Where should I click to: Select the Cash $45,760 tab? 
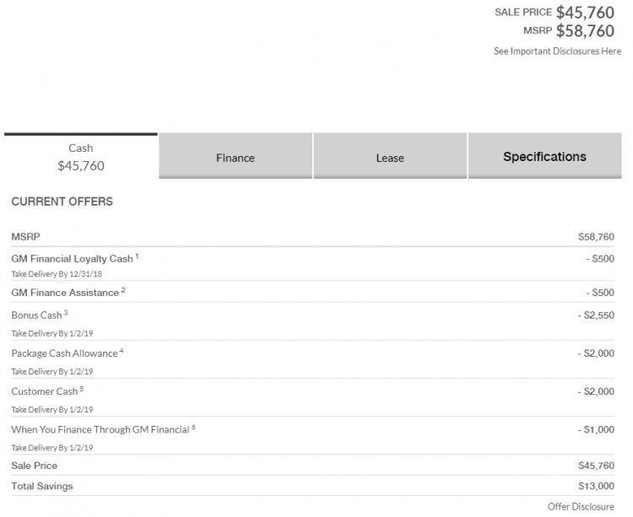point(81,157)
